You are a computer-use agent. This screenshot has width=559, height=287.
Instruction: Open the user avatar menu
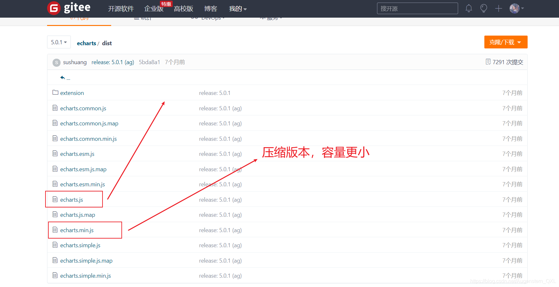[514, 8]
